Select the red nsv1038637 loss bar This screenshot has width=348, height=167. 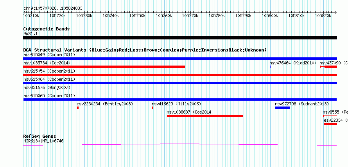(205, 116)
